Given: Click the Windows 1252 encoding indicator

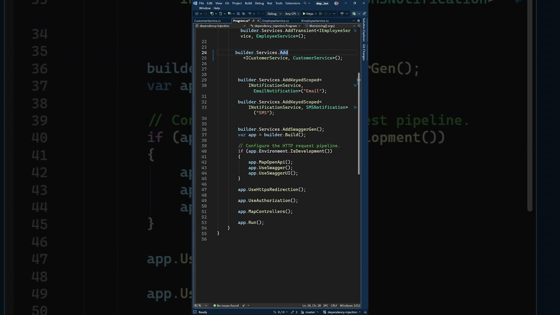Looking at the screenshot, I should tap(350, 305).
